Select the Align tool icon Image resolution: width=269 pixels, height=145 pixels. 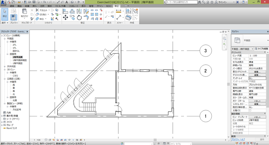[x=65, y=11]
